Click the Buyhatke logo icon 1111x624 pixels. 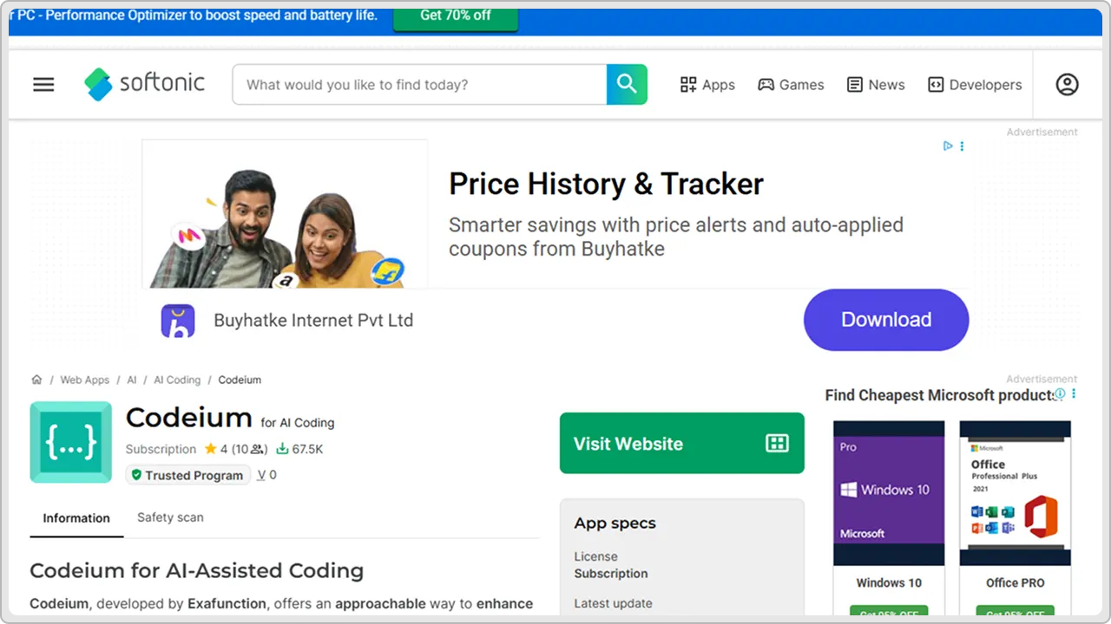tap(178, 321)
